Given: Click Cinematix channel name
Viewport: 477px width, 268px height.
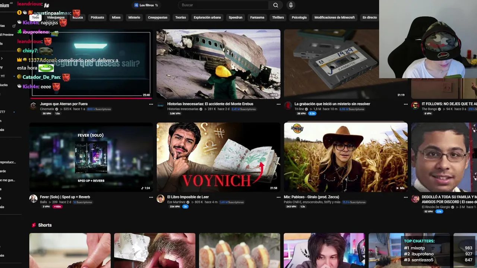Looking at the screenshot, I should (x=47, y=109).
